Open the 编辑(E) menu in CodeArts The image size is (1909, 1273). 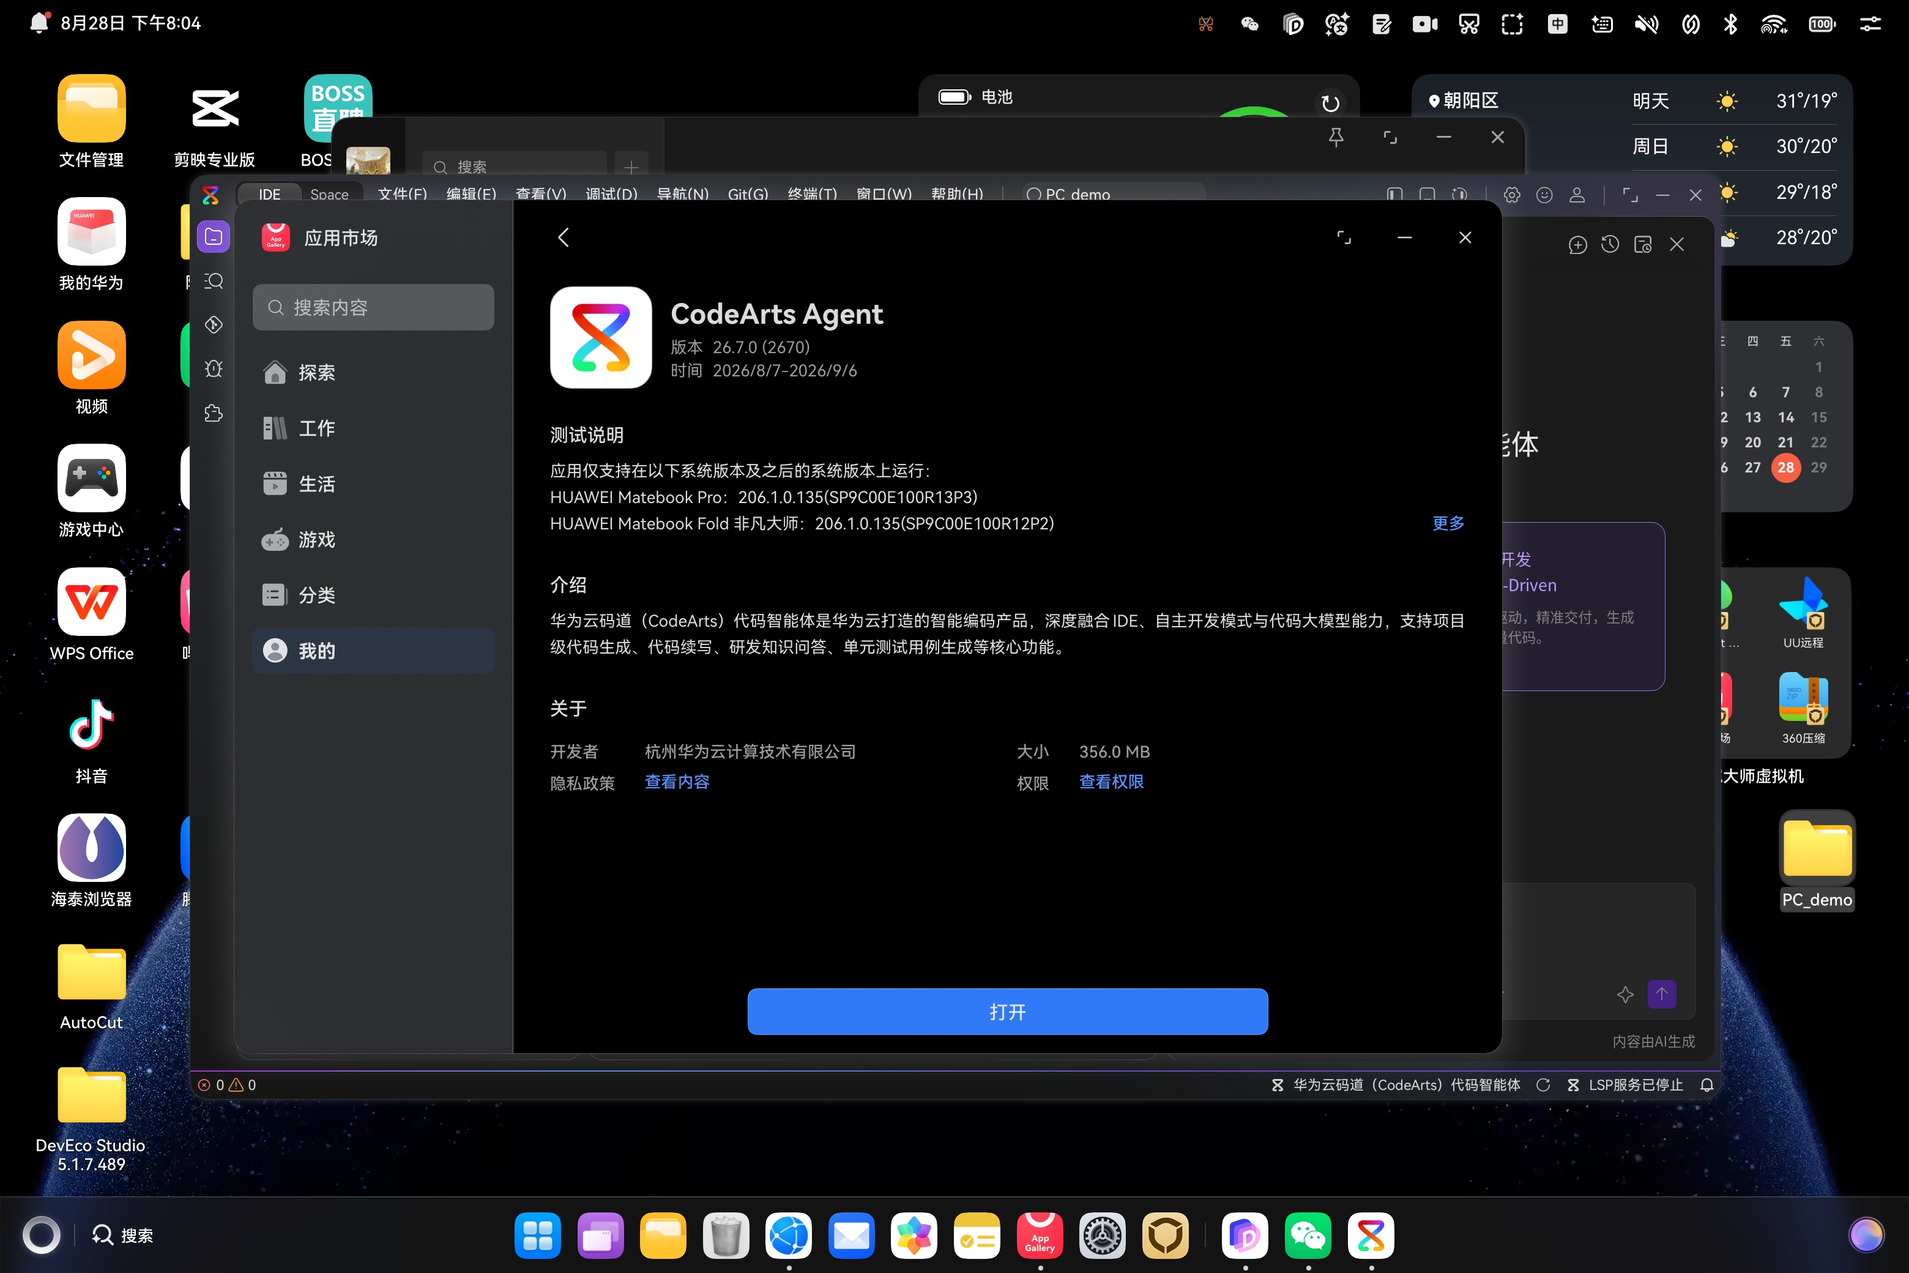(471, 194)
